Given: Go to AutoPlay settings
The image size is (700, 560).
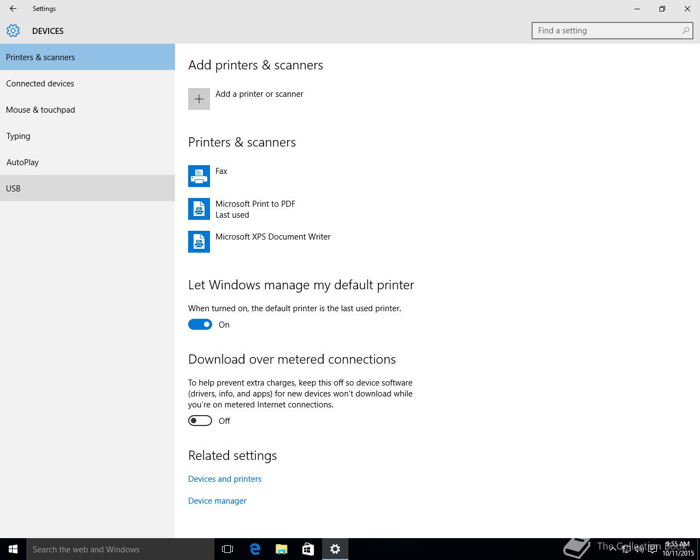Looking at the screenshot, I should click(x=87, y=162).
